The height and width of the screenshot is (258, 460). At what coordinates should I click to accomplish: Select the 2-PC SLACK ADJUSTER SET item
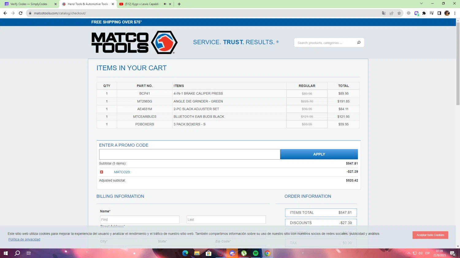196,109
